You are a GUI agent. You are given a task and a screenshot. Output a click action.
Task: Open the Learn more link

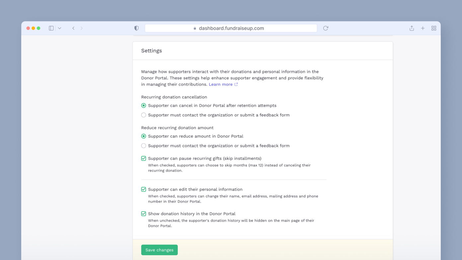tap(220, 84)
